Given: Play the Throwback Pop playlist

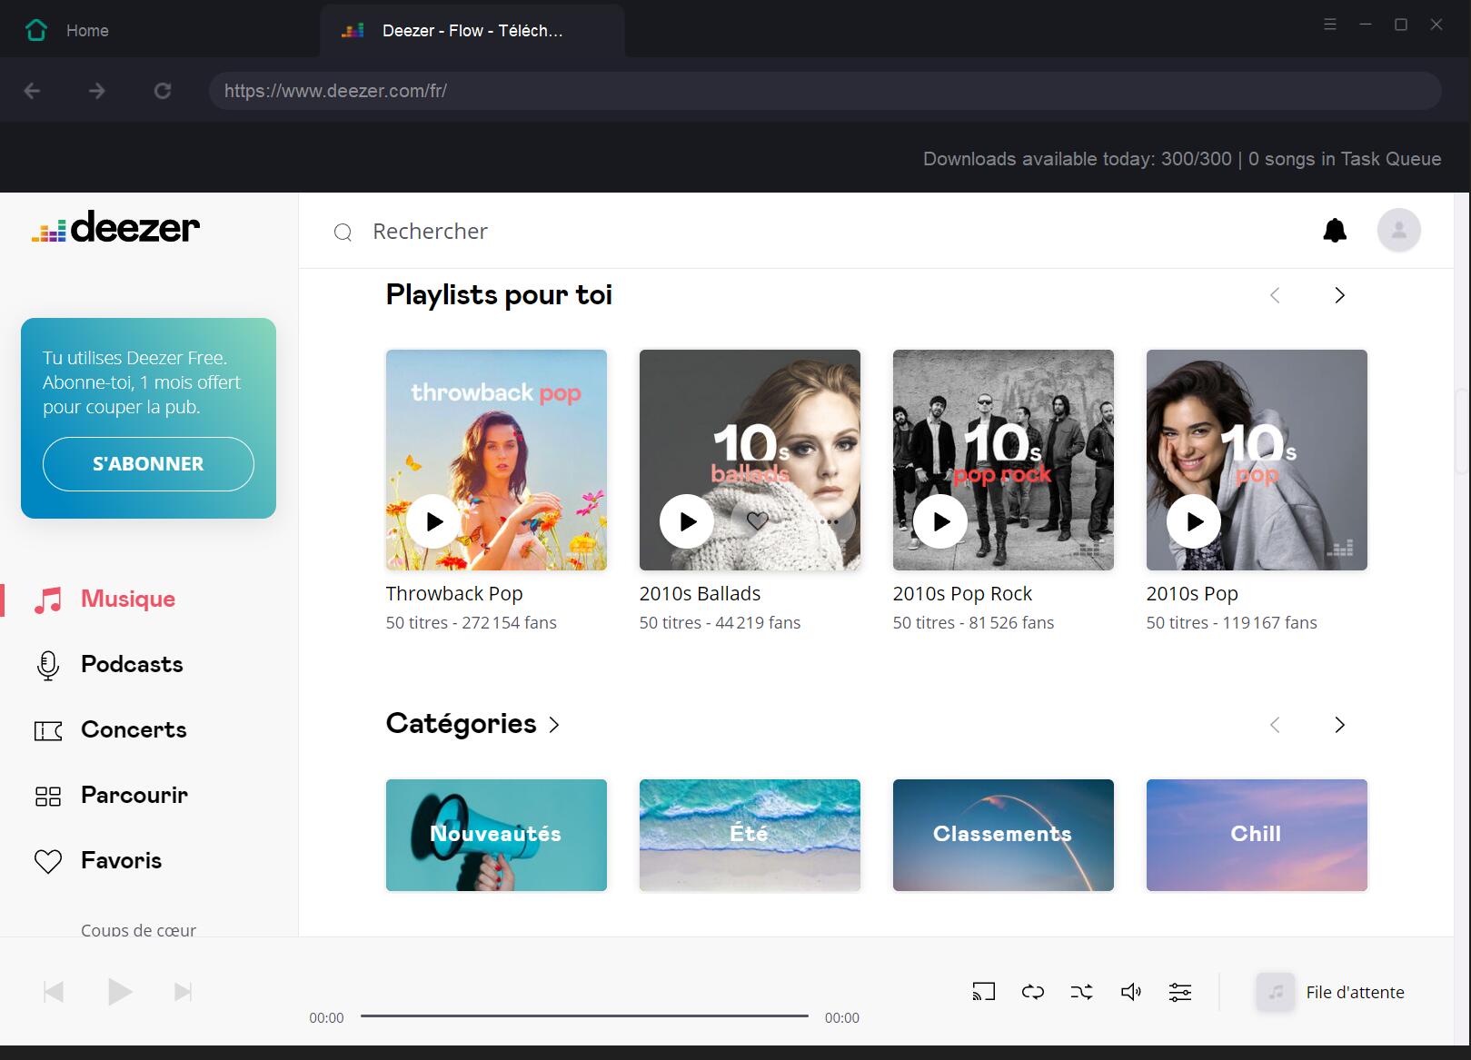Looking at the screenshot, I should pyautogui.click(x=433, y=521).
